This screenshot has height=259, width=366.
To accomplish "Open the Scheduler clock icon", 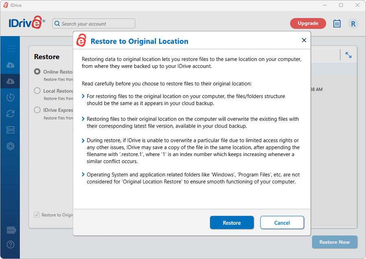I will (x=11, y=97).
